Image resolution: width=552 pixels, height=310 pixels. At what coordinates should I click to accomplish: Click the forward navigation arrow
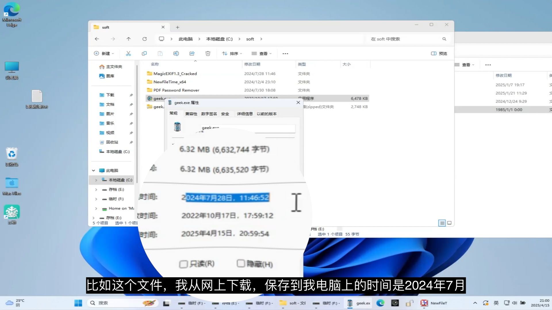113,39
